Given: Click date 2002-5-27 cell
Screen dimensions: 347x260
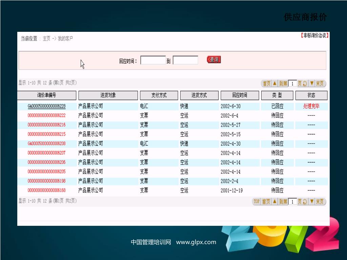Looking at the screenshot, I should click(230, 125).
